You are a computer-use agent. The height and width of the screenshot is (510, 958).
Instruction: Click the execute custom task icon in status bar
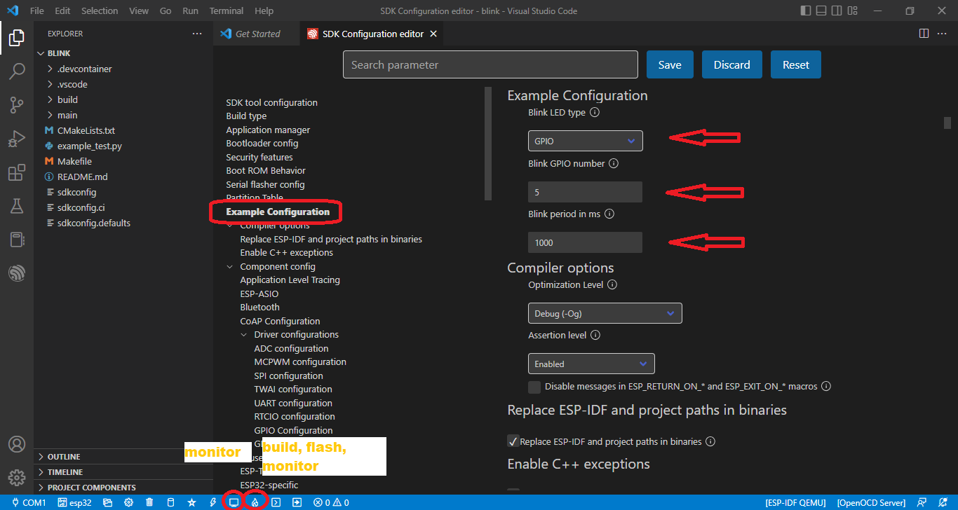click(x=298, y=503)
